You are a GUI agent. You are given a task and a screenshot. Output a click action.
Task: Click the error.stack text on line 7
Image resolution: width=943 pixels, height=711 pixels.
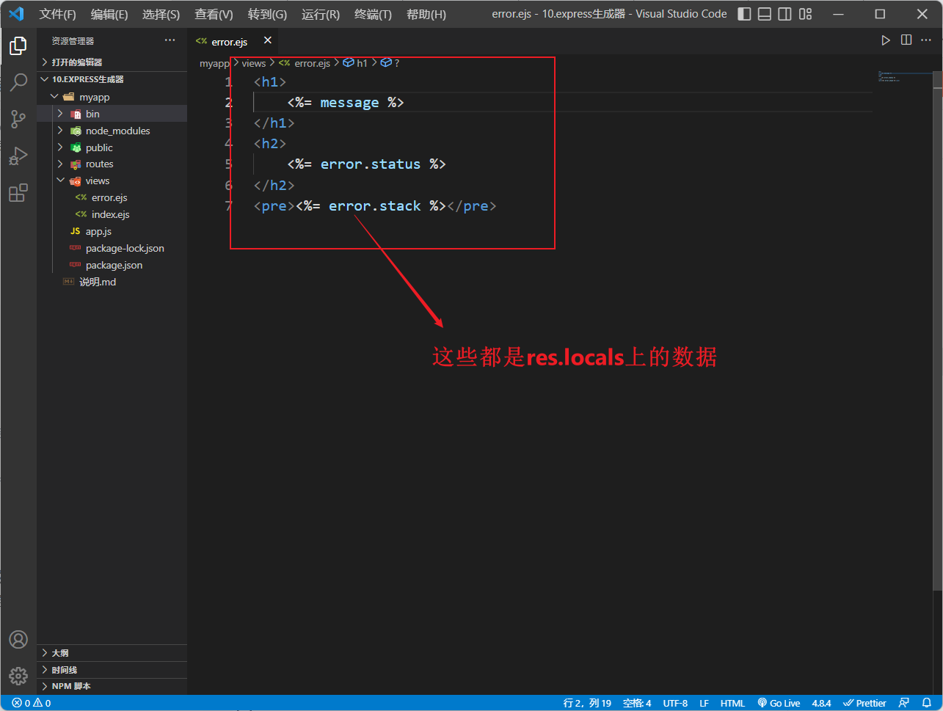tap(374, 206)
